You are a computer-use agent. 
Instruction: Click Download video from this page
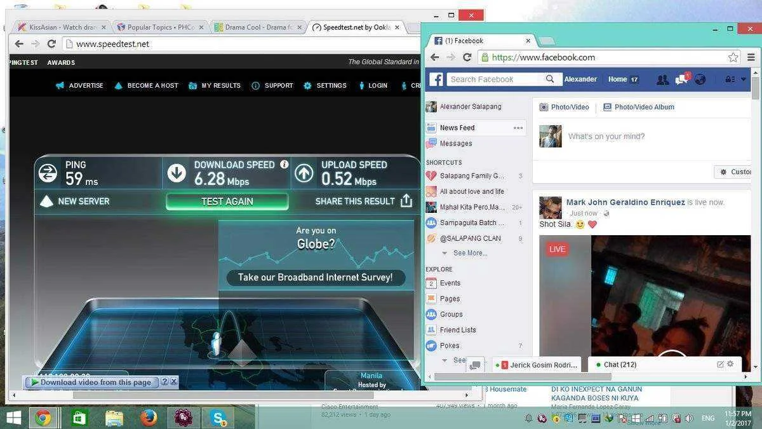coord(91,382)
